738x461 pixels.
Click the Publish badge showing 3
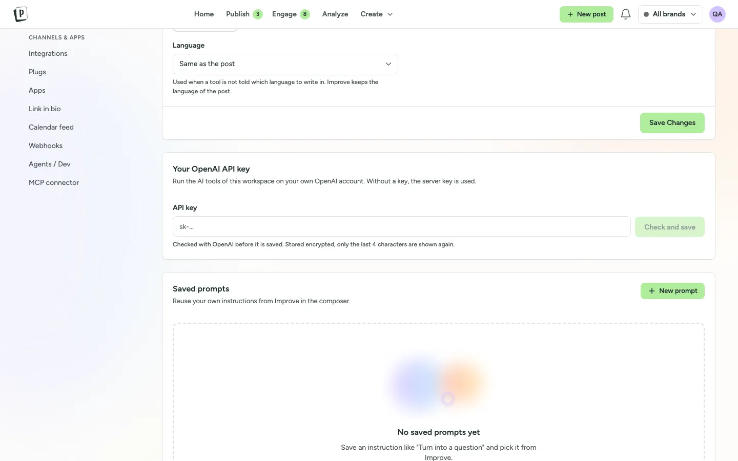(x=258, y=14)
